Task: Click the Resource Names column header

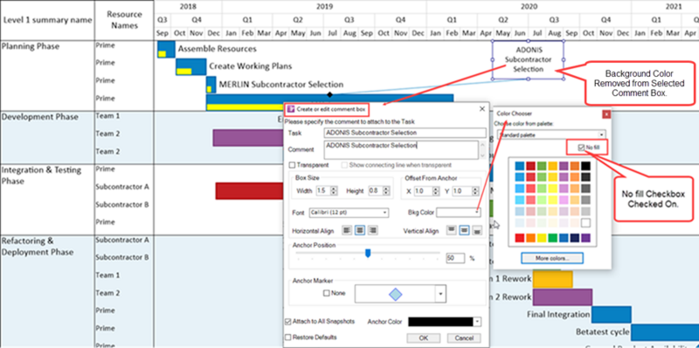Action: pos(124,20)
